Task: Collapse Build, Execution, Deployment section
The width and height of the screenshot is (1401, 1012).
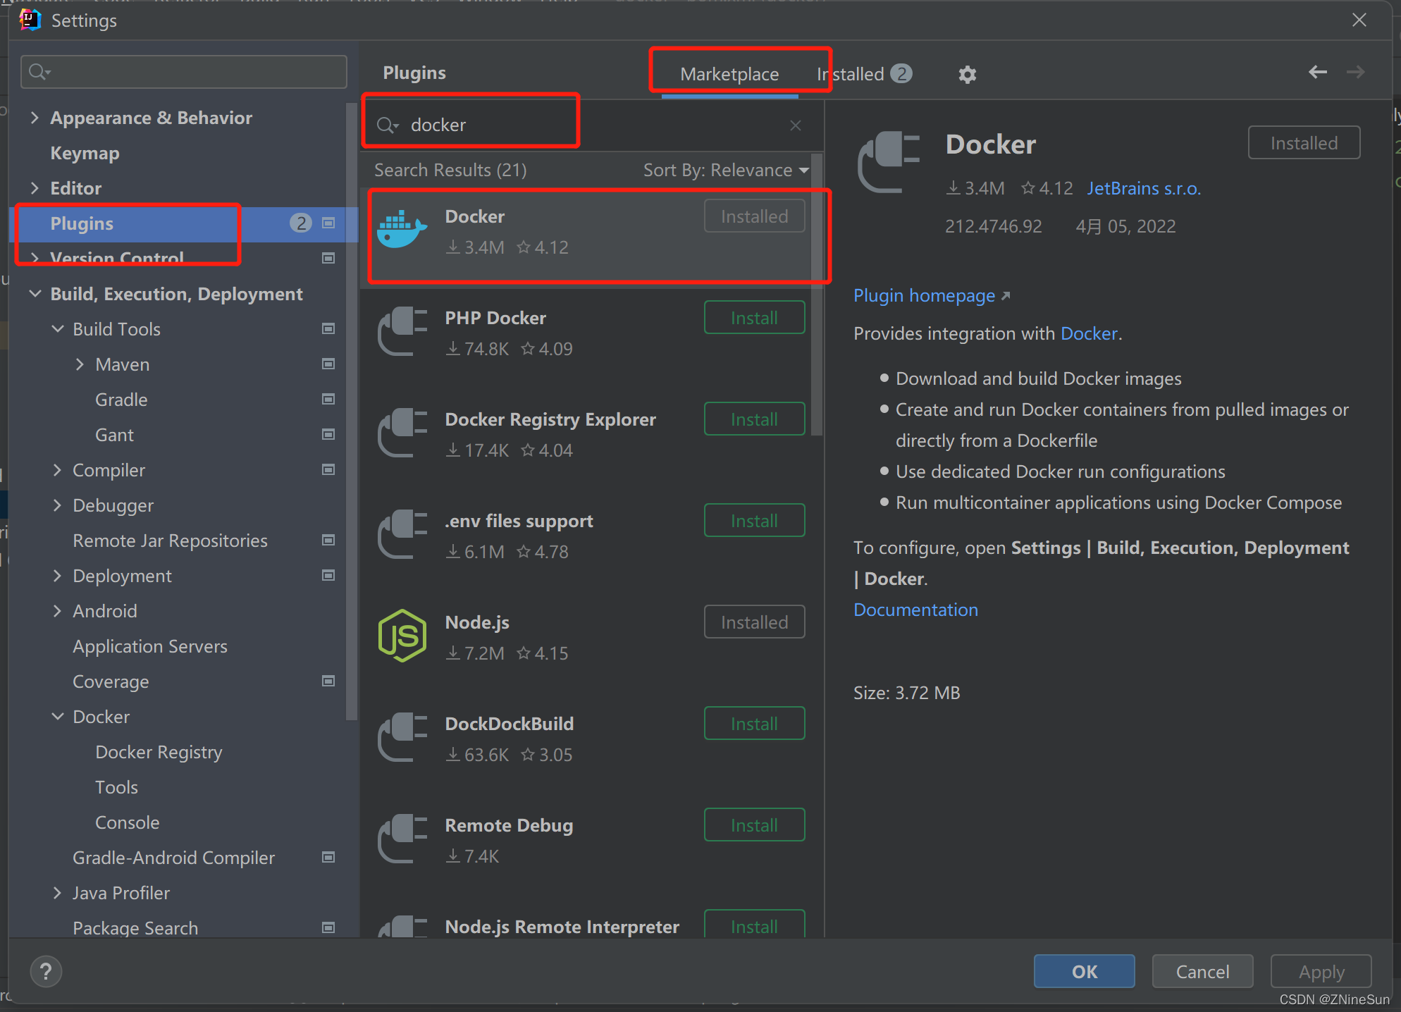Action: click(35, 294)
